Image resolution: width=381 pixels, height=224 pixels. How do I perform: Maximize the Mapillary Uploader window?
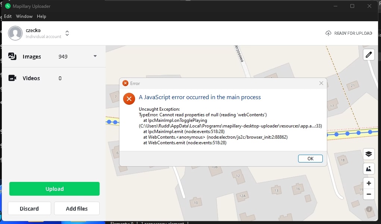[x=352, y=6]
